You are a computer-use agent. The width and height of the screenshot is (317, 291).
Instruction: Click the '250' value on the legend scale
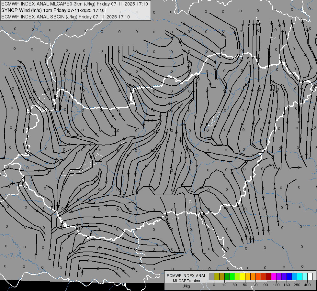pos(297,285)
